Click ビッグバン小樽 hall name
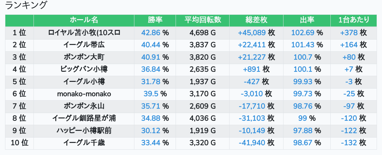 84,69
